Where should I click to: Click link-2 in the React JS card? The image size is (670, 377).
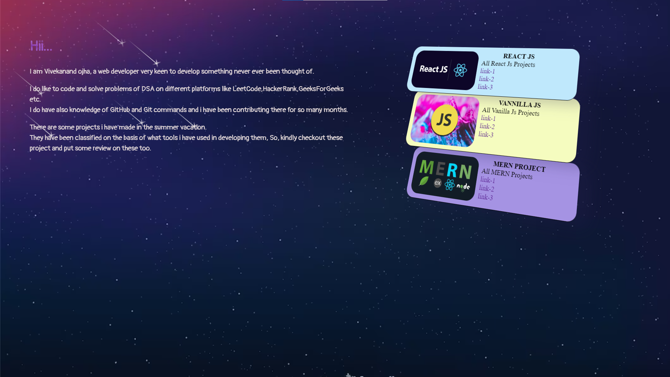[486, 79]
